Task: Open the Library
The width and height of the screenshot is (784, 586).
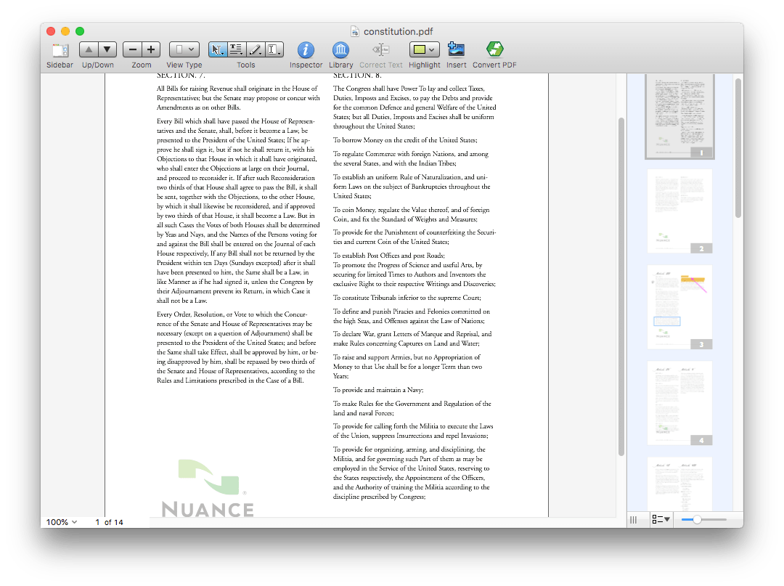Action: 340,50
